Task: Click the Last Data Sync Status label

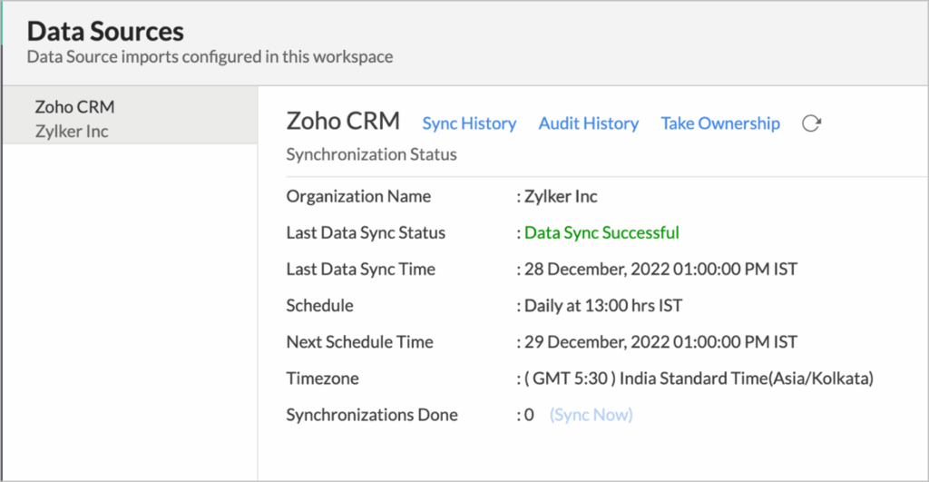Action: (x=366, y=232)
